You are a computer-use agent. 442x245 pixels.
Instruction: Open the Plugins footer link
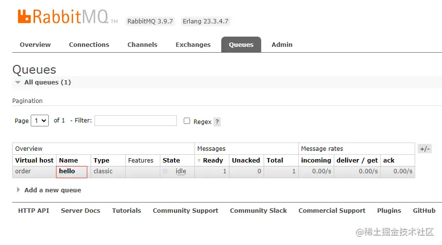point(389,210)
